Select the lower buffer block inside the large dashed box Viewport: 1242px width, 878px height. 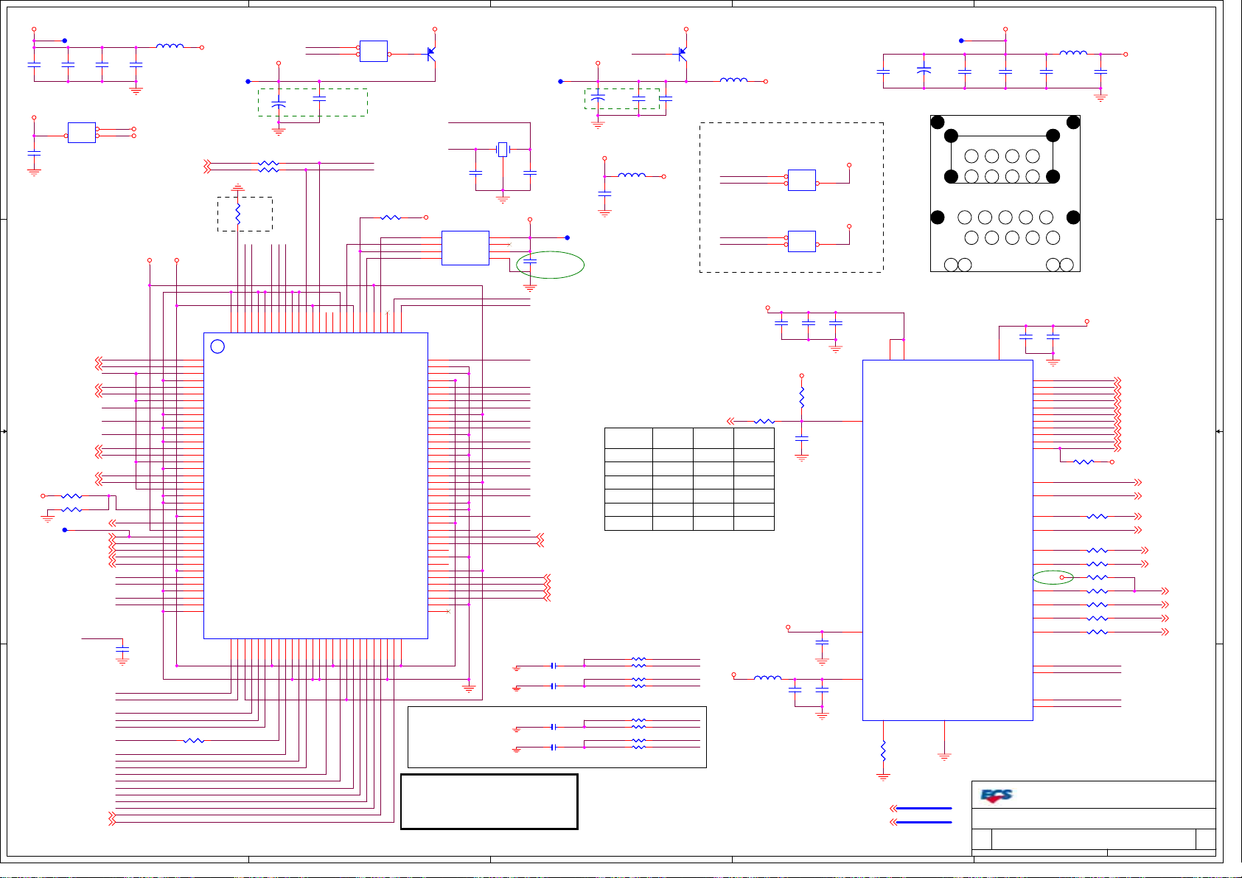[x=802, y=241]
